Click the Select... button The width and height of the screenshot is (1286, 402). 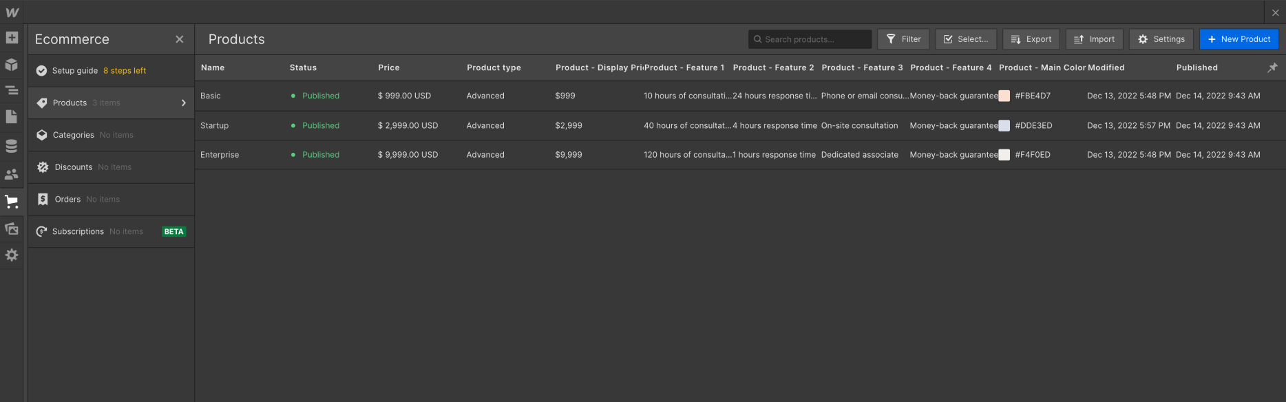click(966, 39)
